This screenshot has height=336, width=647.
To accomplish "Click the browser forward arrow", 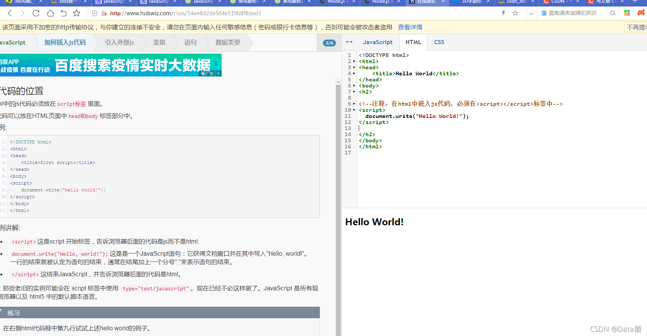I will pyautogui.click(x=22, y=13).
